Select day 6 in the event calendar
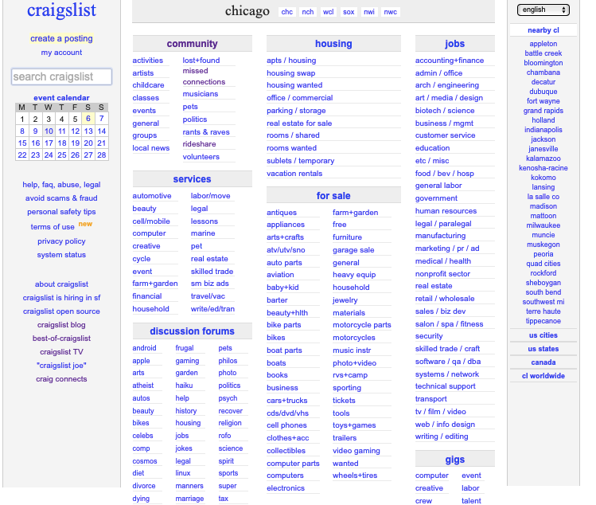 pos(88,119)
